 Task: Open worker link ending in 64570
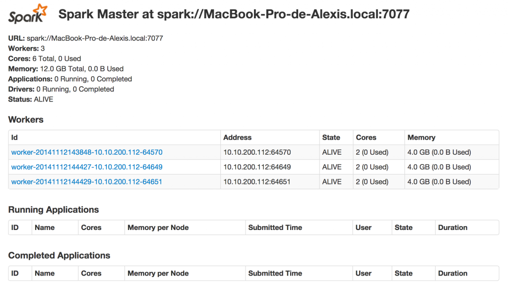point(87,152)
